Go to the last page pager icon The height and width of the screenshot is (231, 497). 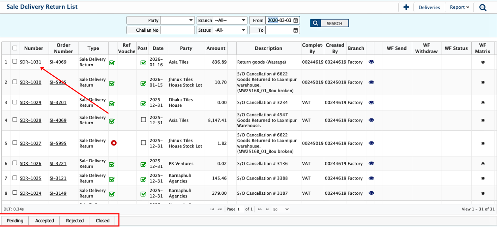[267, 209]
